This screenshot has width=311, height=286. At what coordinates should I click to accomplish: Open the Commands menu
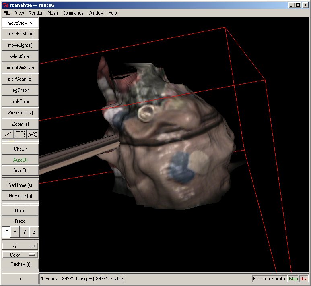(73, 13)
